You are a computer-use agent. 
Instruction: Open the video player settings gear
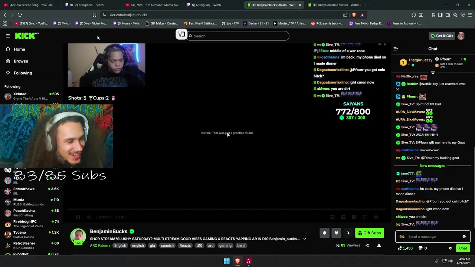point(376,217)
